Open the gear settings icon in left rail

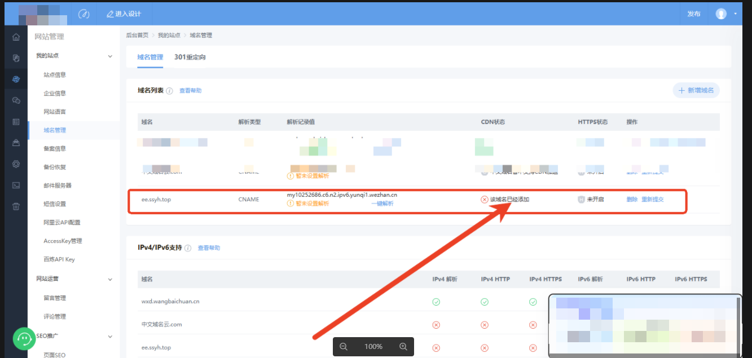(x=16, y=164)
